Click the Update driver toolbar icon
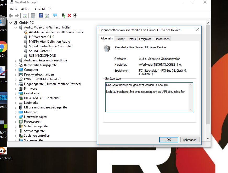 click(x=63, y=15)
